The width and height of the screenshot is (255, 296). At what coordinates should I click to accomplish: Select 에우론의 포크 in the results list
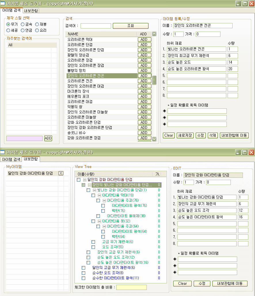coord(78,96)
